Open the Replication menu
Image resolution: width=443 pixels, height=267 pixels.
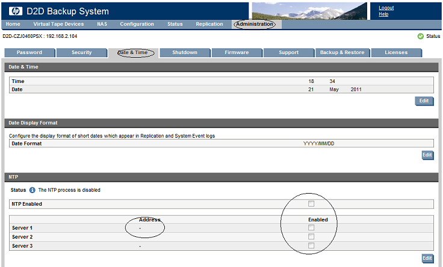(x=209, y=24)
